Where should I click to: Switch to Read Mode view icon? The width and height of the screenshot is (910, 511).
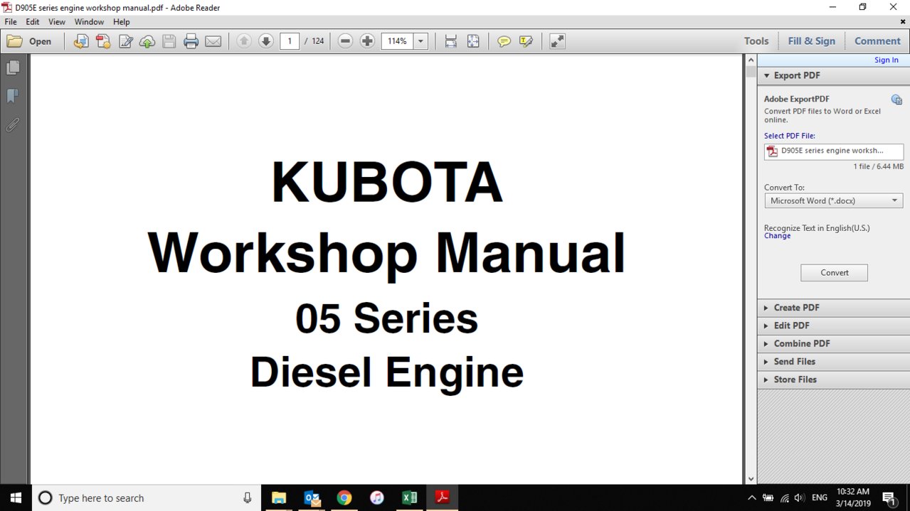[557, 41]
